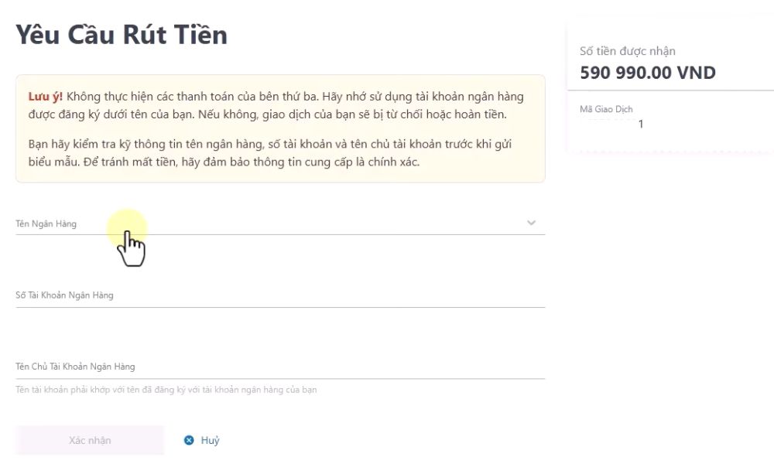
Task: Click the yellow Lưu ý warning notice
Action: pyautogui.click(x=279, y=129)
